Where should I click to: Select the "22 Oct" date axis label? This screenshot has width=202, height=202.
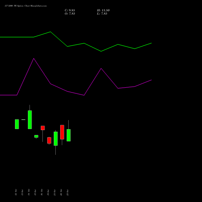(x=61, y=192)
